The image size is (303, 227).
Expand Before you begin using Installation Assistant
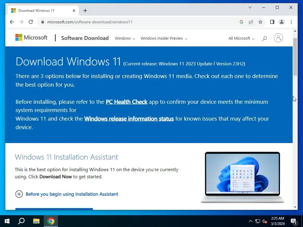point(72,194)
